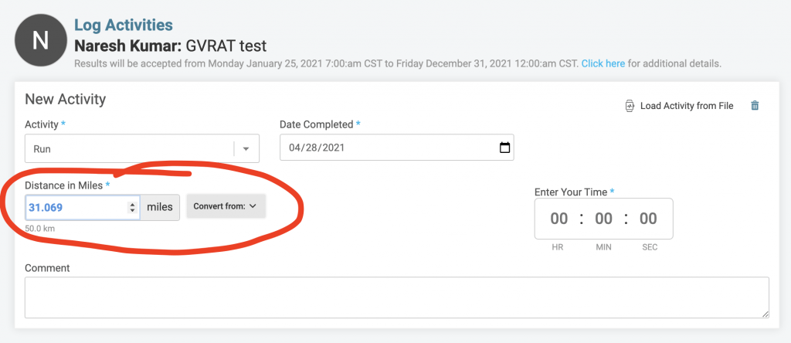
Task: Click the Load Activity from File link
Action: pos(687,106)
